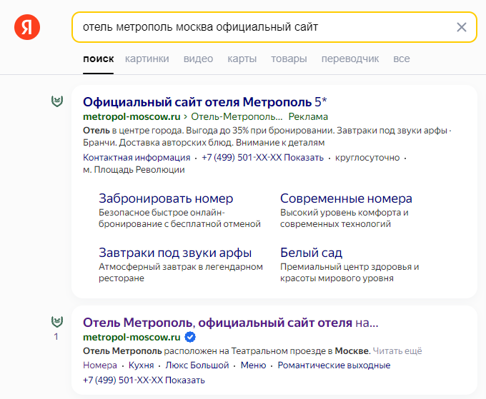
Task: Open Завтраки под звуки арфы sitelink
Action: (175, 253)
